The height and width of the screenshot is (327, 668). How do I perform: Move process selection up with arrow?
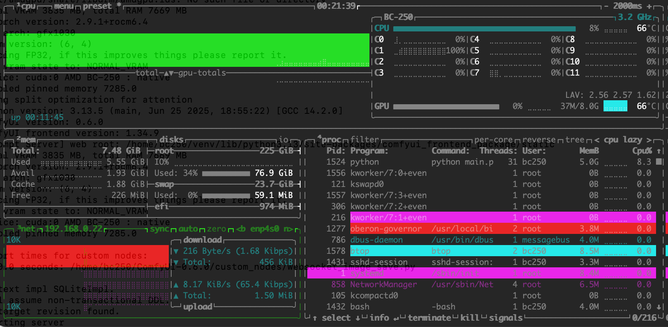(x=315, y=318)
